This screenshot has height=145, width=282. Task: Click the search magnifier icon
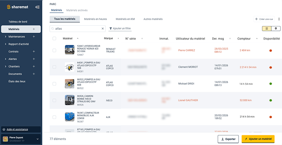(53, 29)
